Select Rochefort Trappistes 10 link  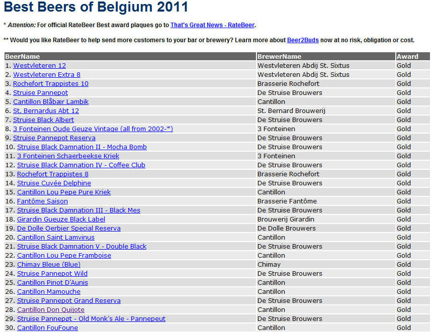tap(50, 84)
